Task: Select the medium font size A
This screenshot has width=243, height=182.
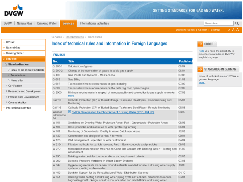Action: pos(233,30)
